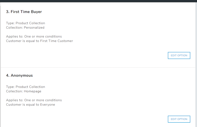Click Applies to line under First Time Buyer

coord(34,37)
